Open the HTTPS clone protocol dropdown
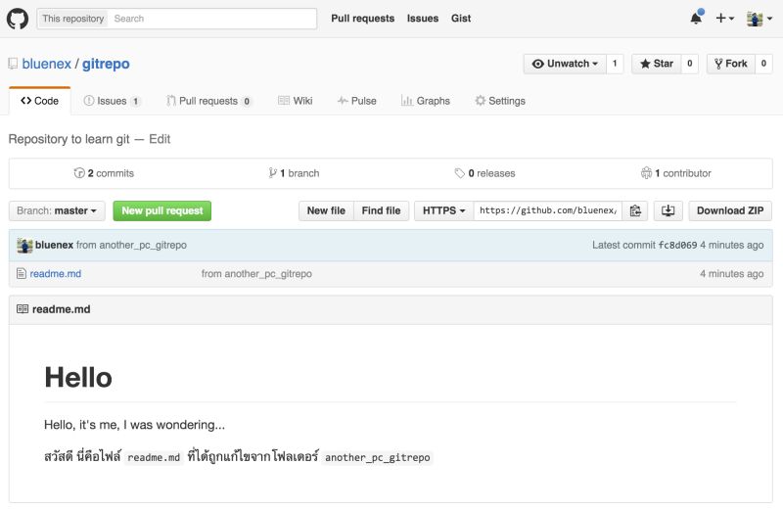 coord(444,210)
